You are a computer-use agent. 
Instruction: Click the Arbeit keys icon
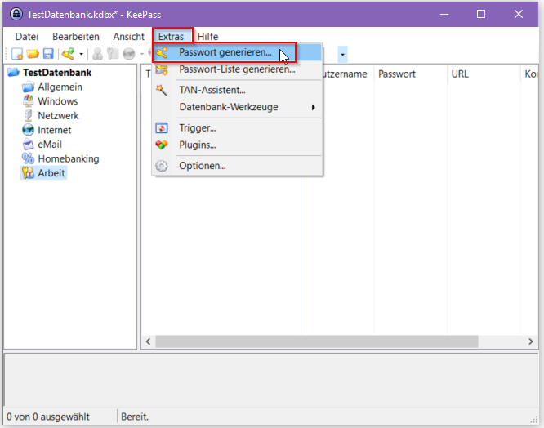28,172
